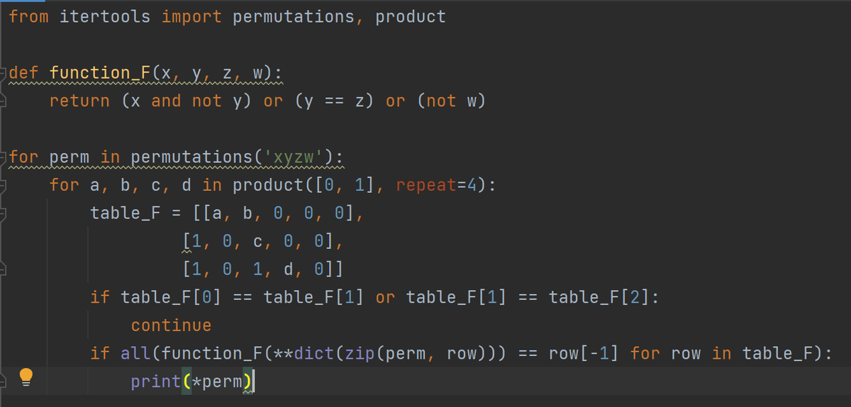Click the 'permutations' name in import statement
The height and width of the screenshot is (407, 851).
pos(294,16)
